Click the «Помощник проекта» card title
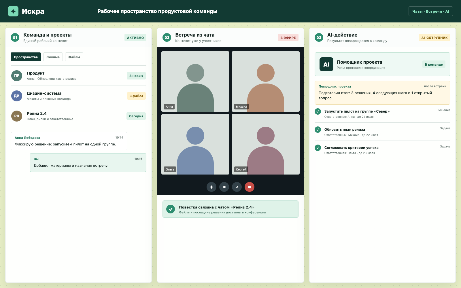 click(359, 62)
